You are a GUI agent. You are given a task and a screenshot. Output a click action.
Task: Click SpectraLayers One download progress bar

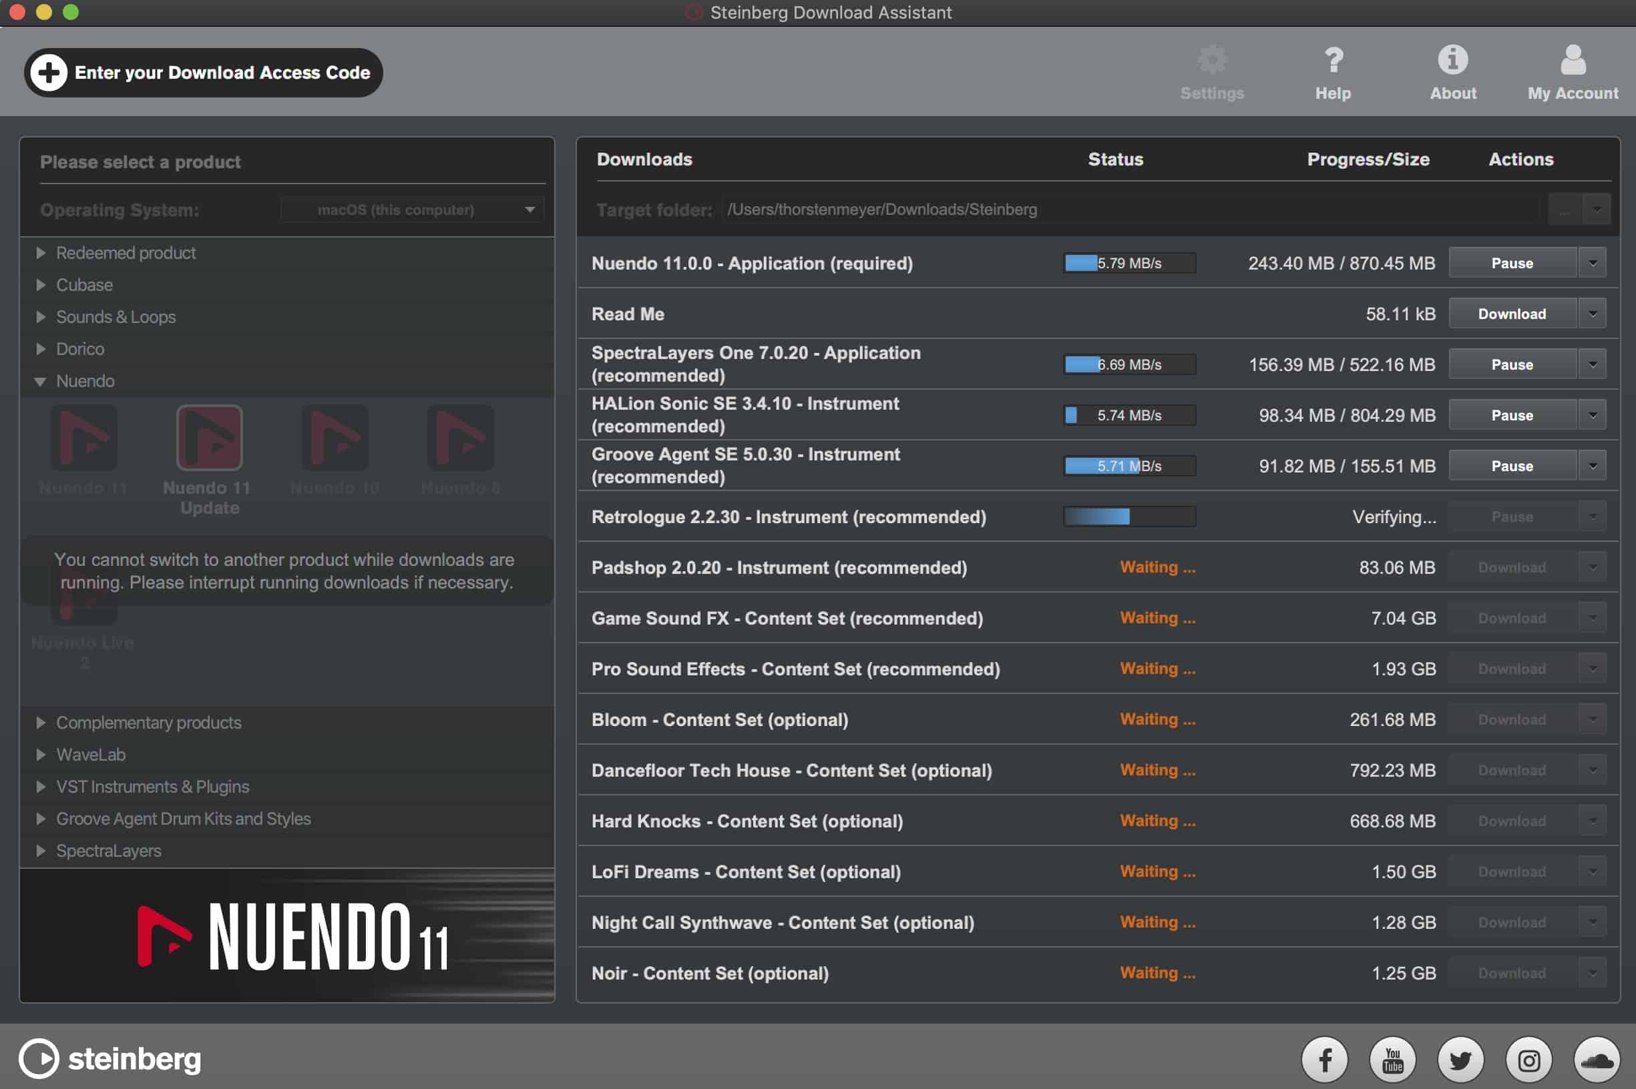point(1129,364)
